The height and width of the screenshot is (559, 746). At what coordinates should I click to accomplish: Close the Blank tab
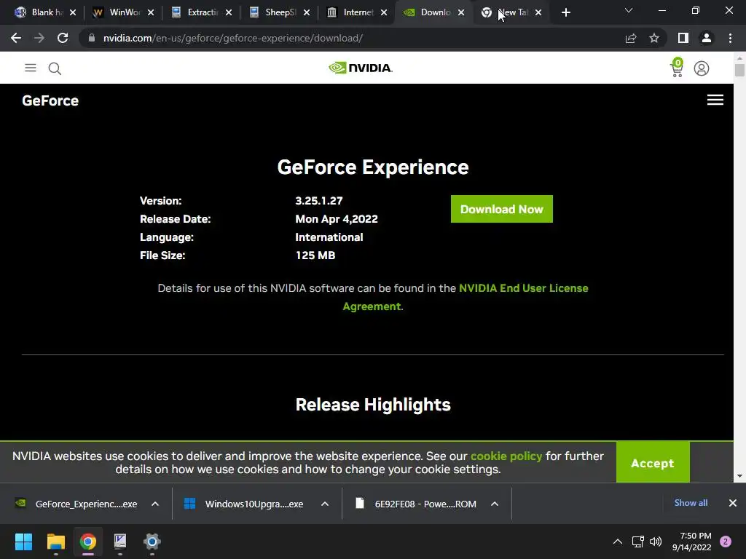pyautogui.click(x=73, y=13)
